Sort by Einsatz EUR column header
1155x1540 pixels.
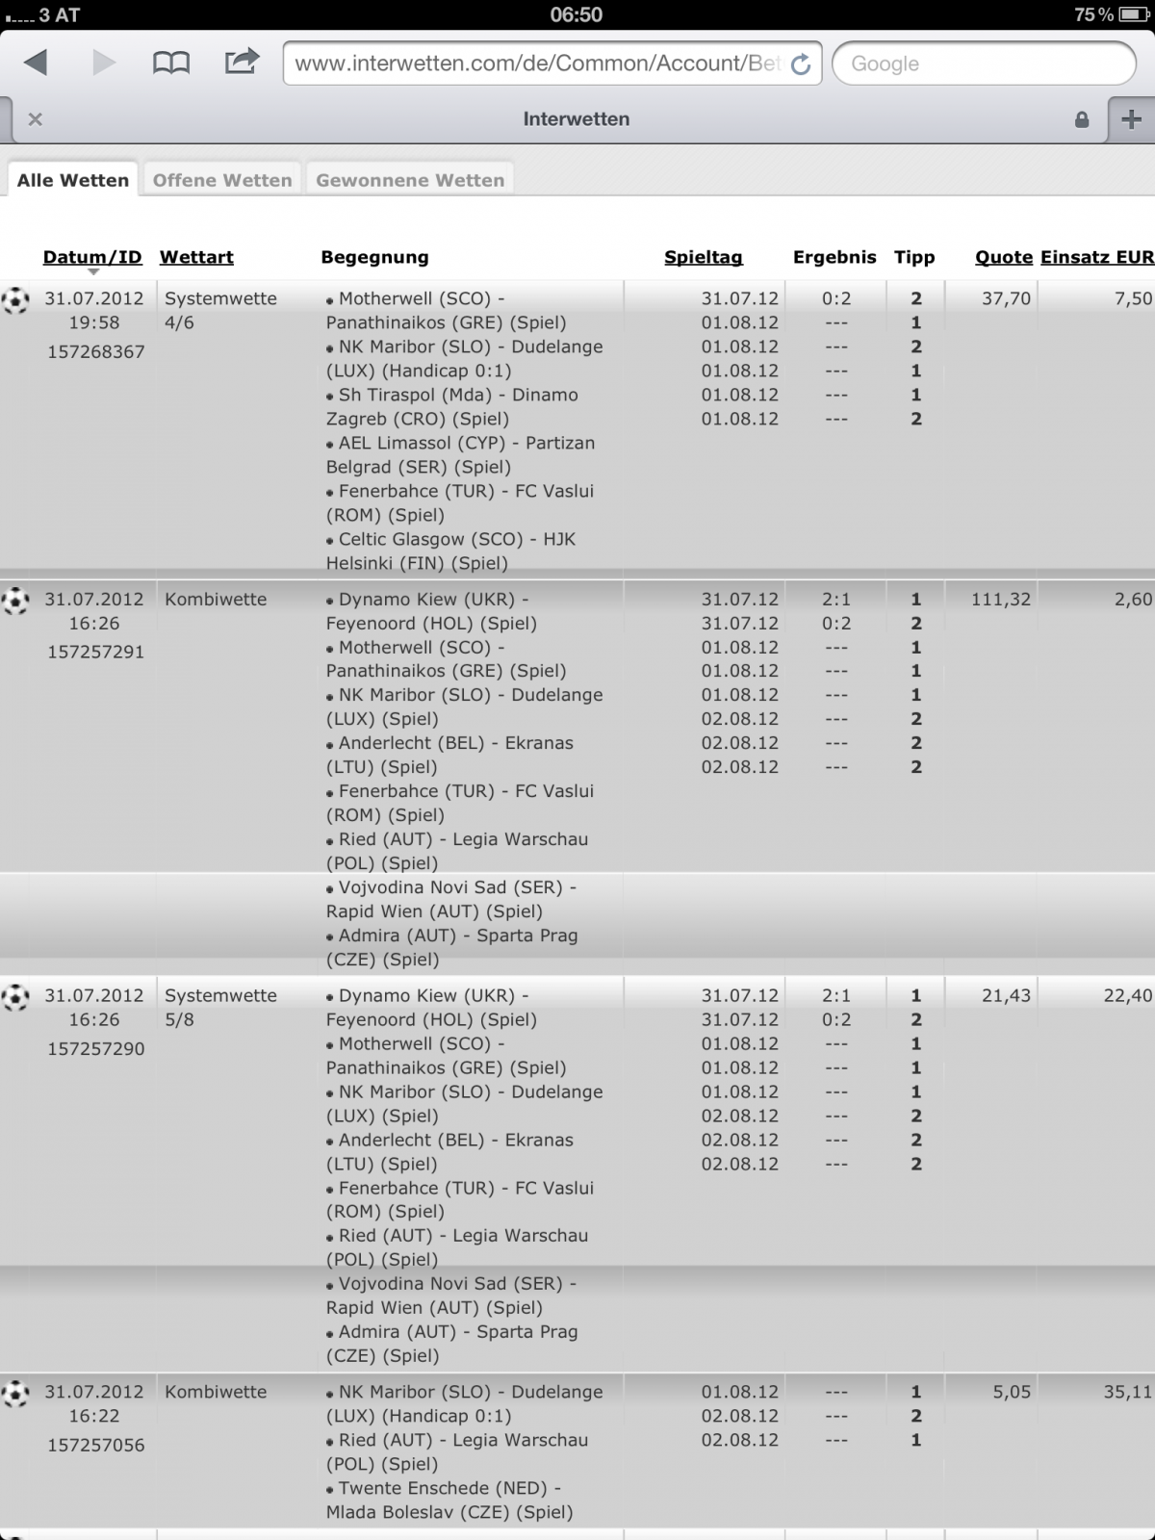pos(1097,257)
